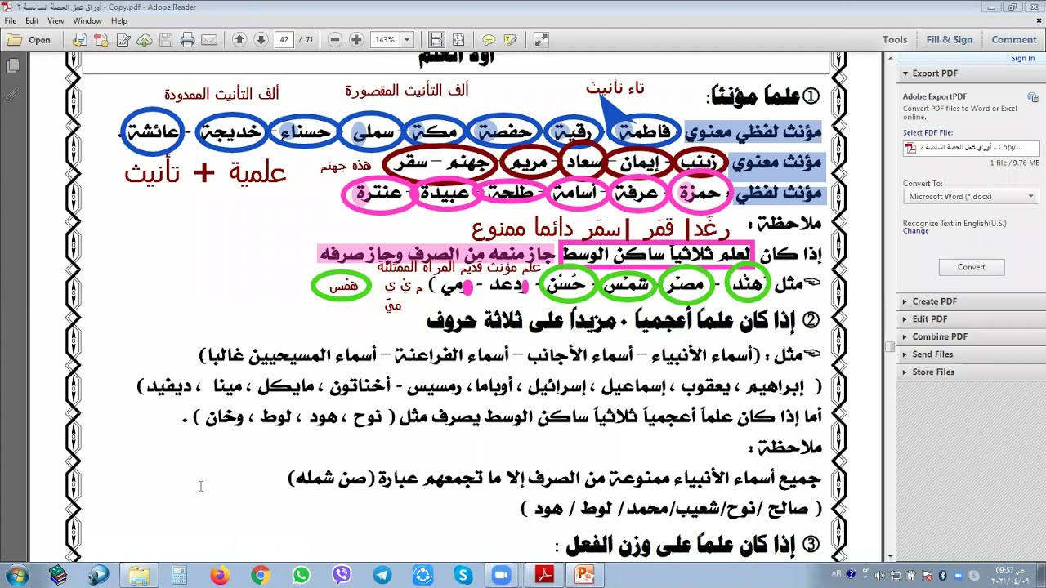This screenshot has width=1046, height=588.
Task: Select the highlight text tool icon
Action: [x=511, y=39]
